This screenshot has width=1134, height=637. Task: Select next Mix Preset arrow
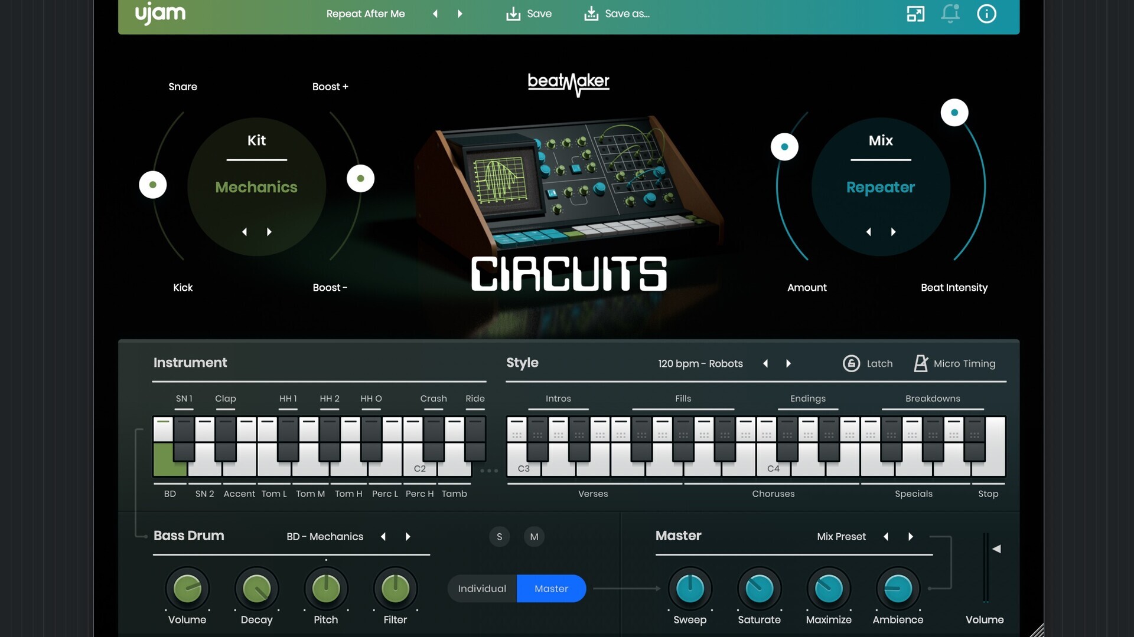[911, 536]
